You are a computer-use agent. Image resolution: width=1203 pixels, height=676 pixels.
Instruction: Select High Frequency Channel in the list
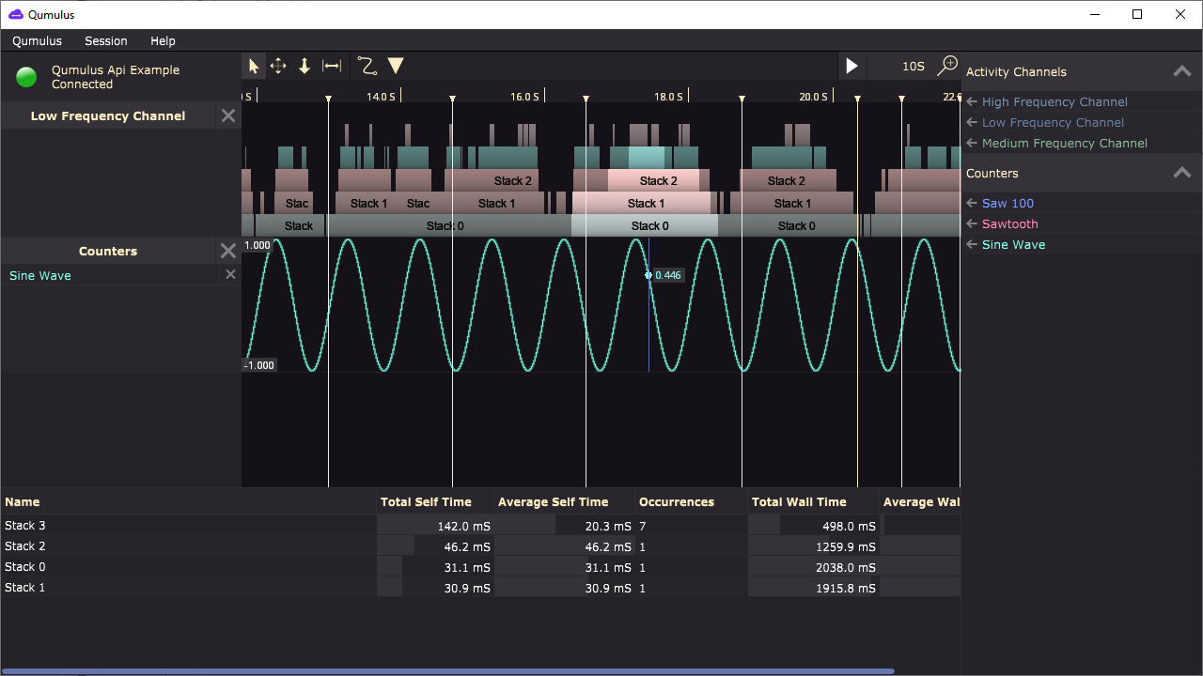coord(1055,101)
